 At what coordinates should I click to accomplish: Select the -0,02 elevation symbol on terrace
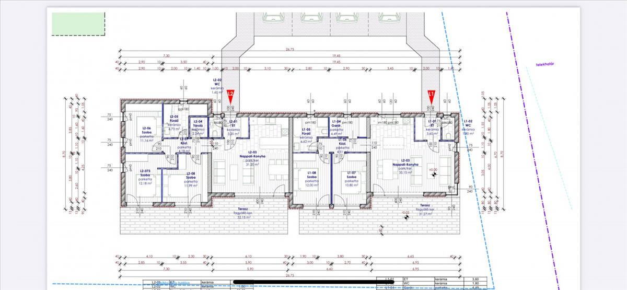(405, 214)
